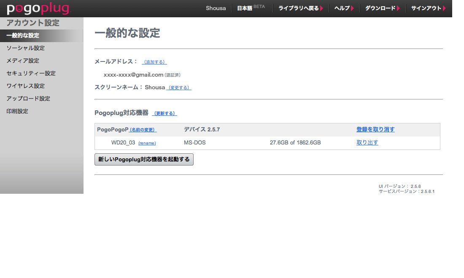Image resolution: width=464 pixels, height=278 pixels.
Task: Click 新しいPogoplug対応機器を起動する button
Action: pos(144,159)
